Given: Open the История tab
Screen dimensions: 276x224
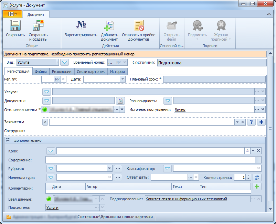Looking at the screenshot, I should [117, 72].
